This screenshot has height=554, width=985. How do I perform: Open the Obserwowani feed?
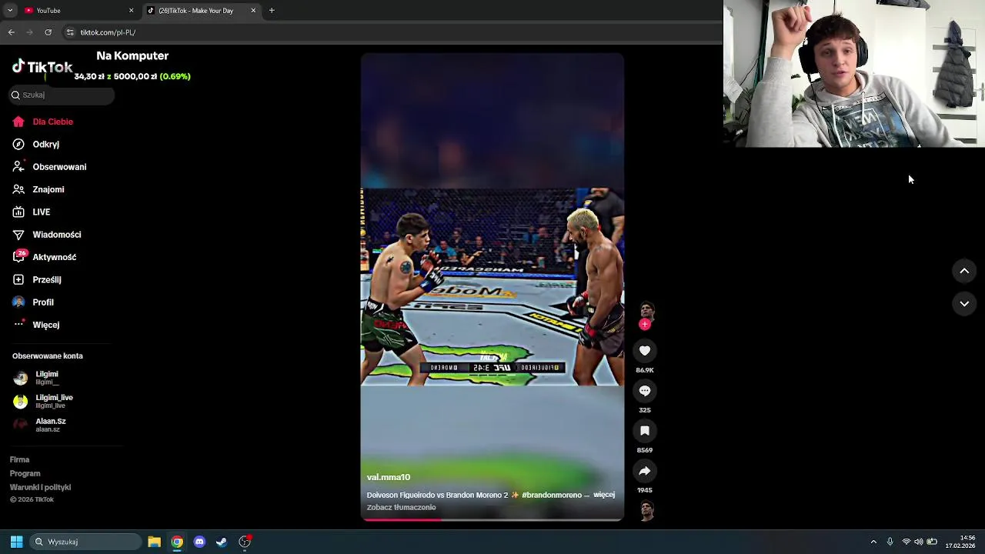(x=49, y=167)
